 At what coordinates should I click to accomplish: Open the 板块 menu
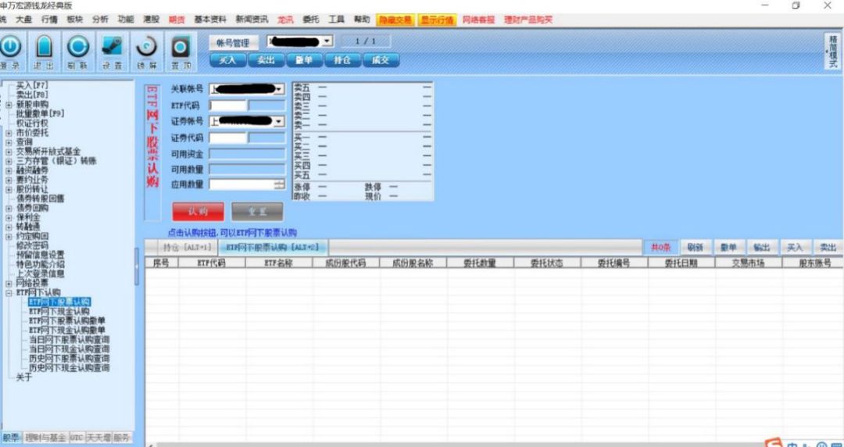tap(75, 20)
